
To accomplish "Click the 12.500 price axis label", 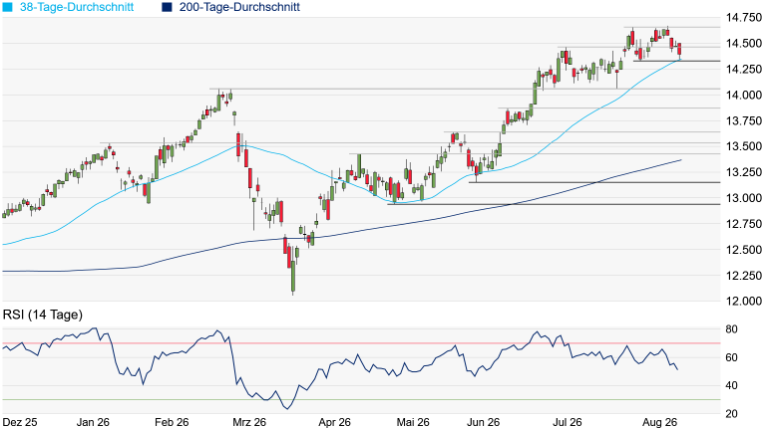I will 743,250.
